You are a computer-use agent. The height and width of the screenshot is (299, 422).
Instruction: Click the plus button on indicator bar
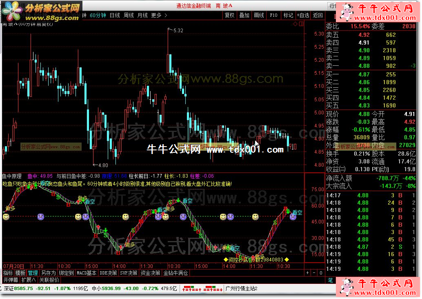[x=308, y=273]
